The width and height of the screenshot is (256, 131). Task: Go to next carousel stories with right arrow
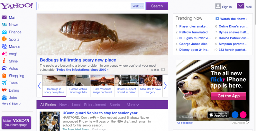165,86
